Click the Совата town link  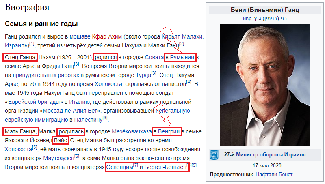click(154, 57)
